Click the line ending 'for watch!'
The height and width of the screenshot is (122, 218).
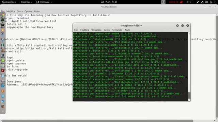[x=14, y=76]
